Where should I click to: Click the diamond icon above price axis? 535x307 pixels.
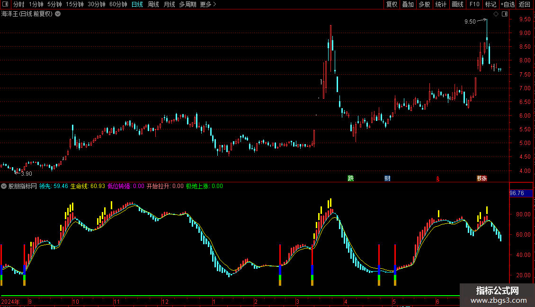pyautogui.click(x=496, y=14)
